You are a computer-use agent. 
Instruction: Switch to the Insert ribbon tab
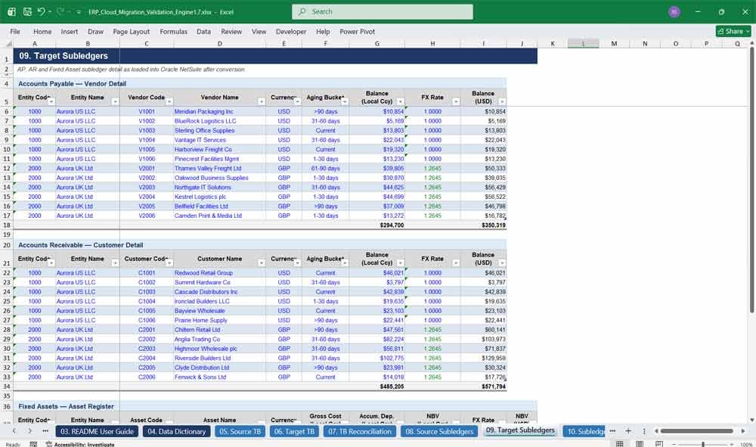70,31
